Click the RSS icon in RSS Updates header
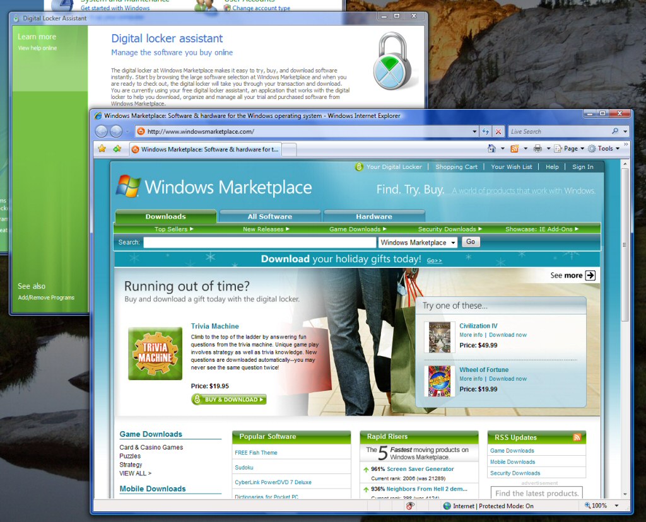This screenshot has height=522, width=646. pyautogui.click(x=577, y=437)
